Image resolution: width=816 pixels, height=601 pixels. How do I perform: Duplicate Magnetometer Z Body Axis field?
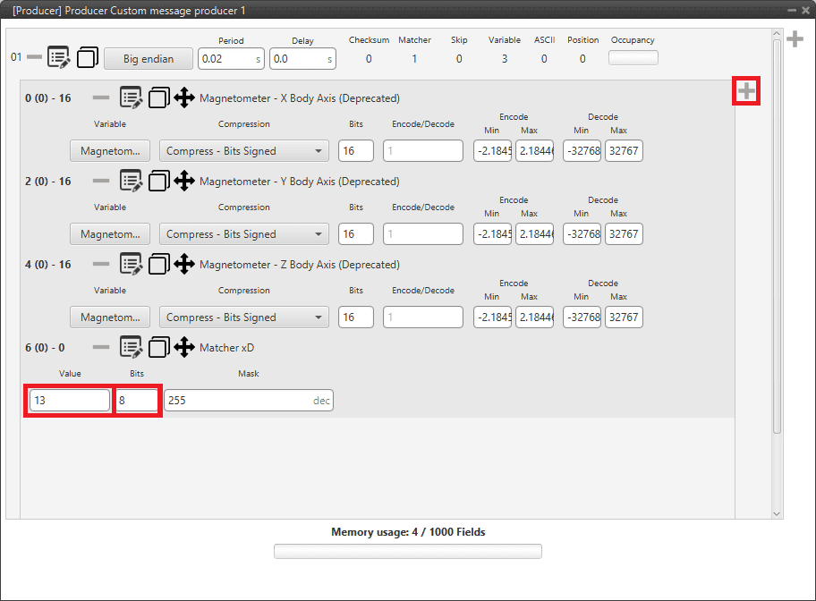click(x=158, y=265)
